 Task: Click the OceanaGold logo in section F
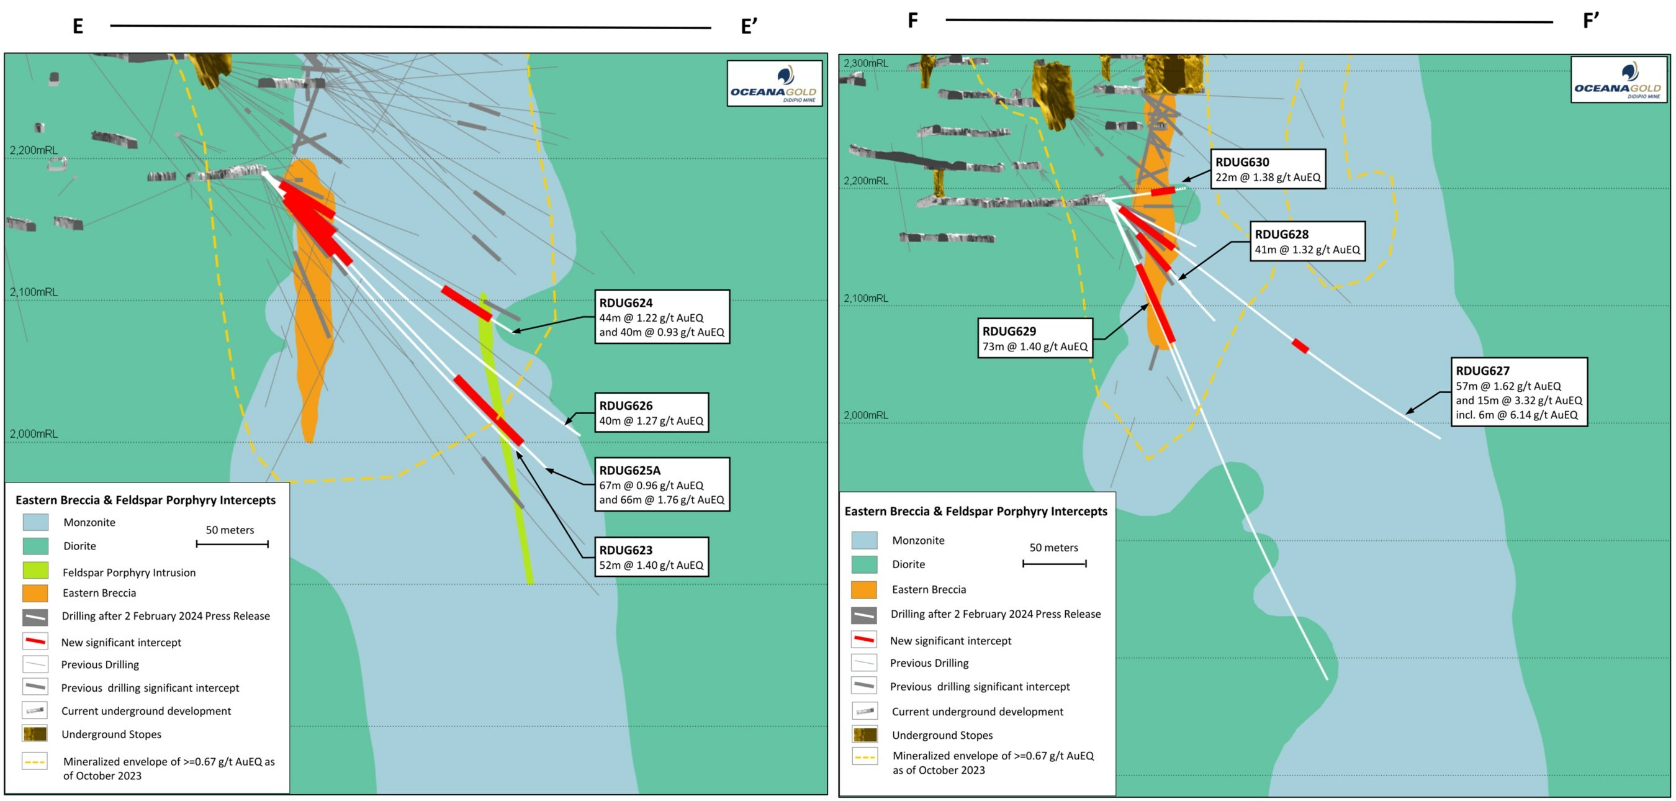1618,80
